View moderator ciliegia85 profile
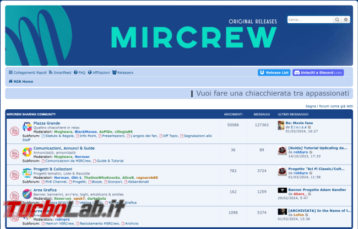 (x=123, y=132)
